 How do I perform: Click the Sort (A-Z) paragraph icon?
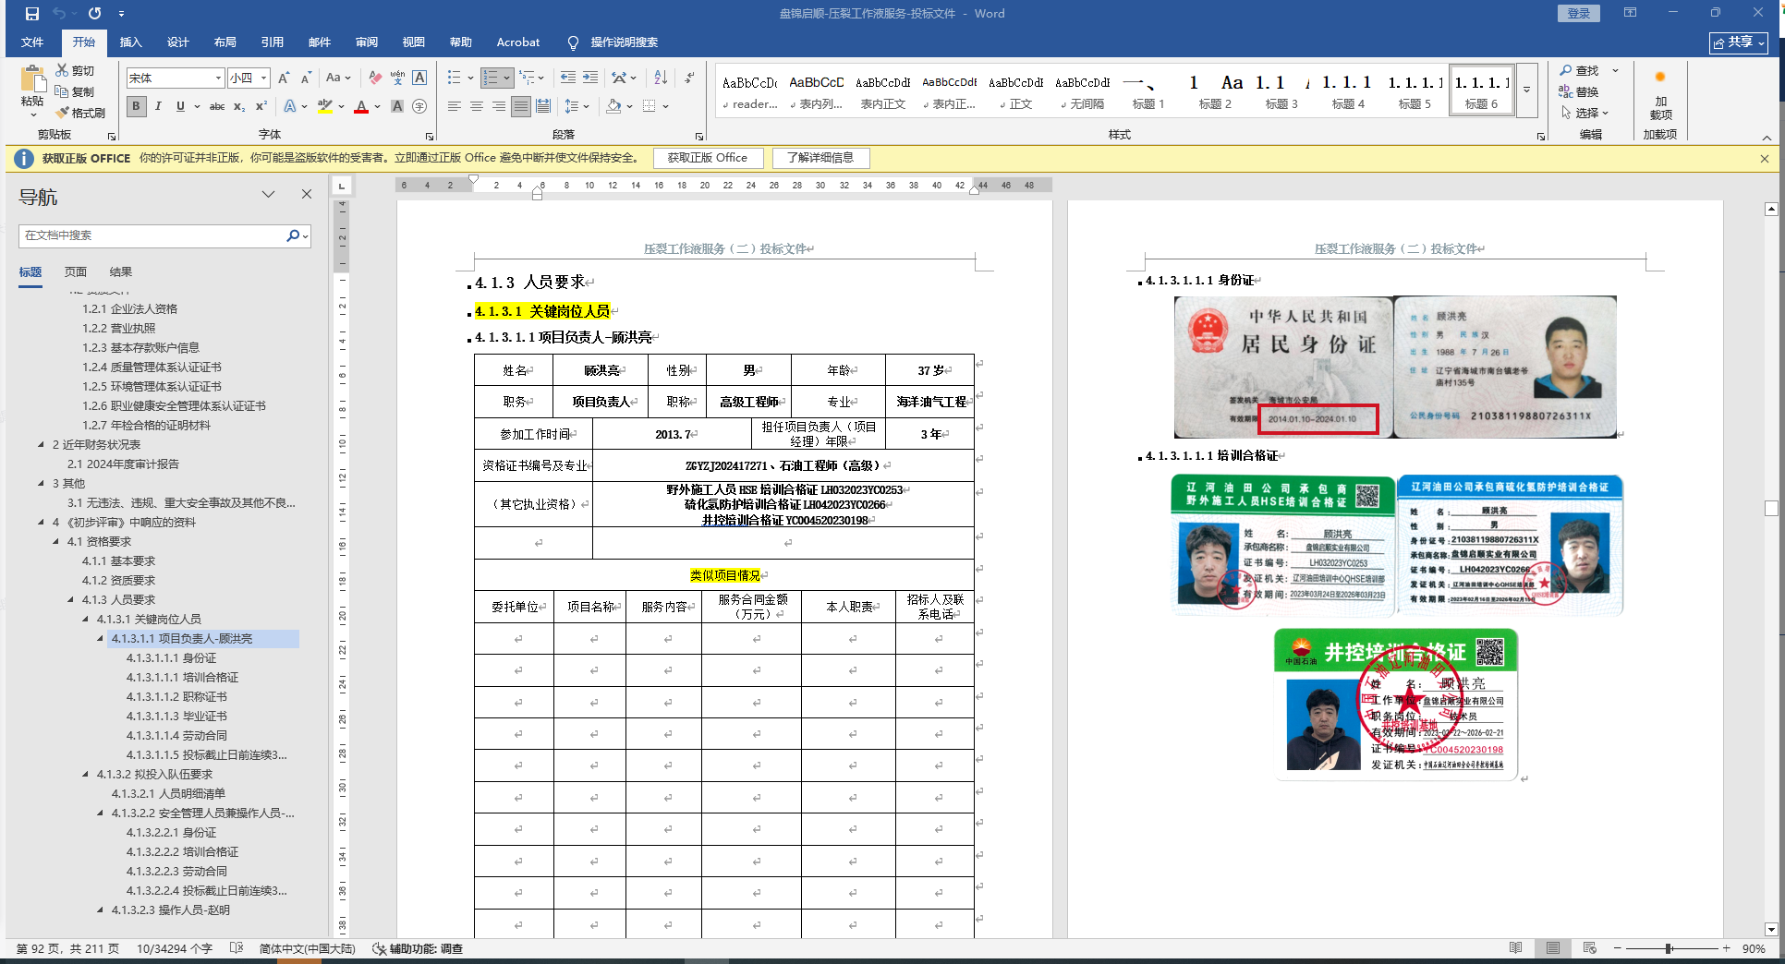point(661,78)
